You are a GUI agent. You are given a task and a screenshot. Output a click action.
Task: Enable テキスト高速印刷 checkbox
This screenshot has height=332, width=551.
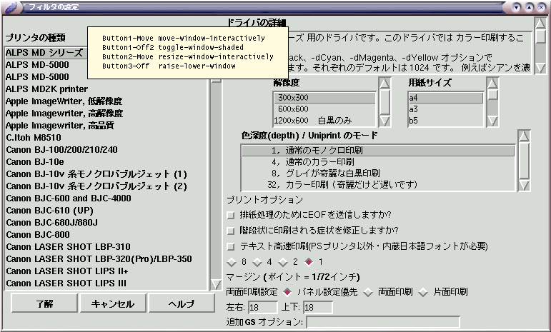click(231, 246)
